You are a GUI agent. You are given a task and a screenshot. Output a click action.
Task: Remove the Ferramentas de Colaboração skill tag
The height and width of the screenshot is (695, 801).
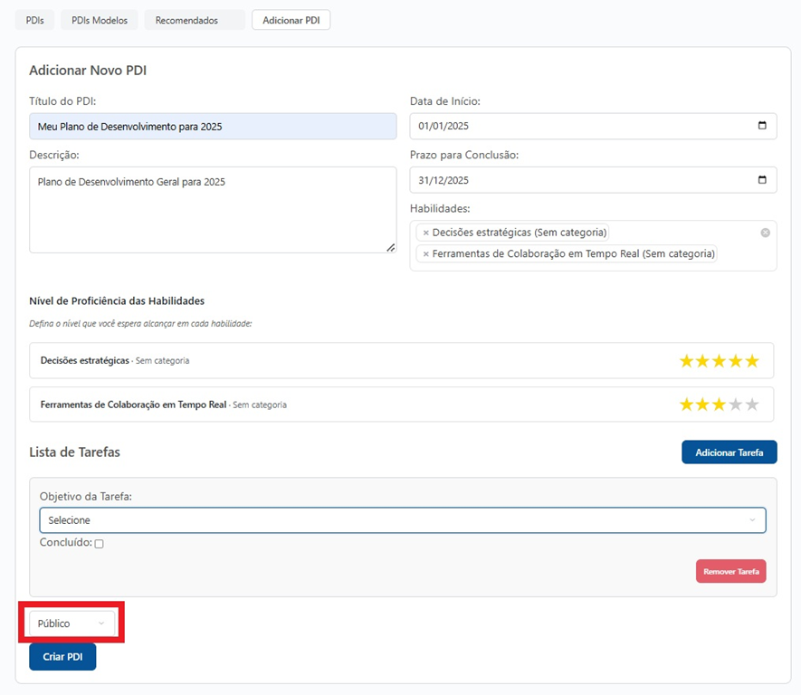[x=425, y=254]
